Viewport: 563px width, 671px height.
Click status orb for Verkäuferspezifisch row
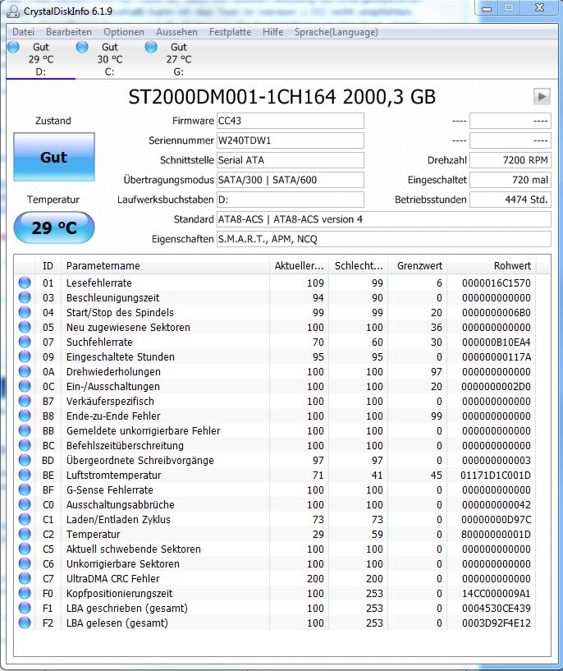pos(25,401)
